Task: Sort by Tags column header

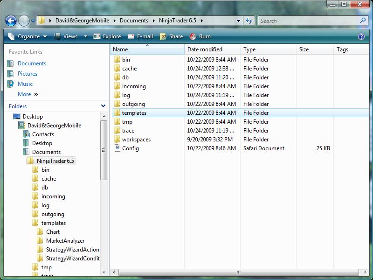Action: (x=352, y=49)
